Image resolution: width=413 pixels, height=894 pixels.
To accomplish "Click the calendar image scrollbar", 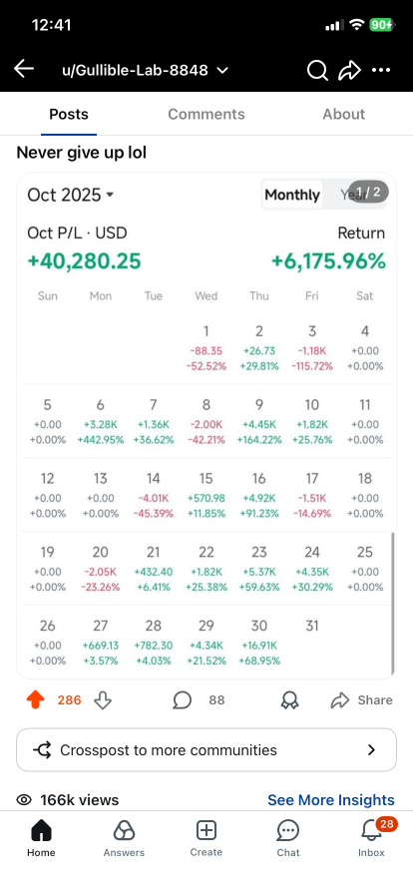I will (x=392, y=604).
